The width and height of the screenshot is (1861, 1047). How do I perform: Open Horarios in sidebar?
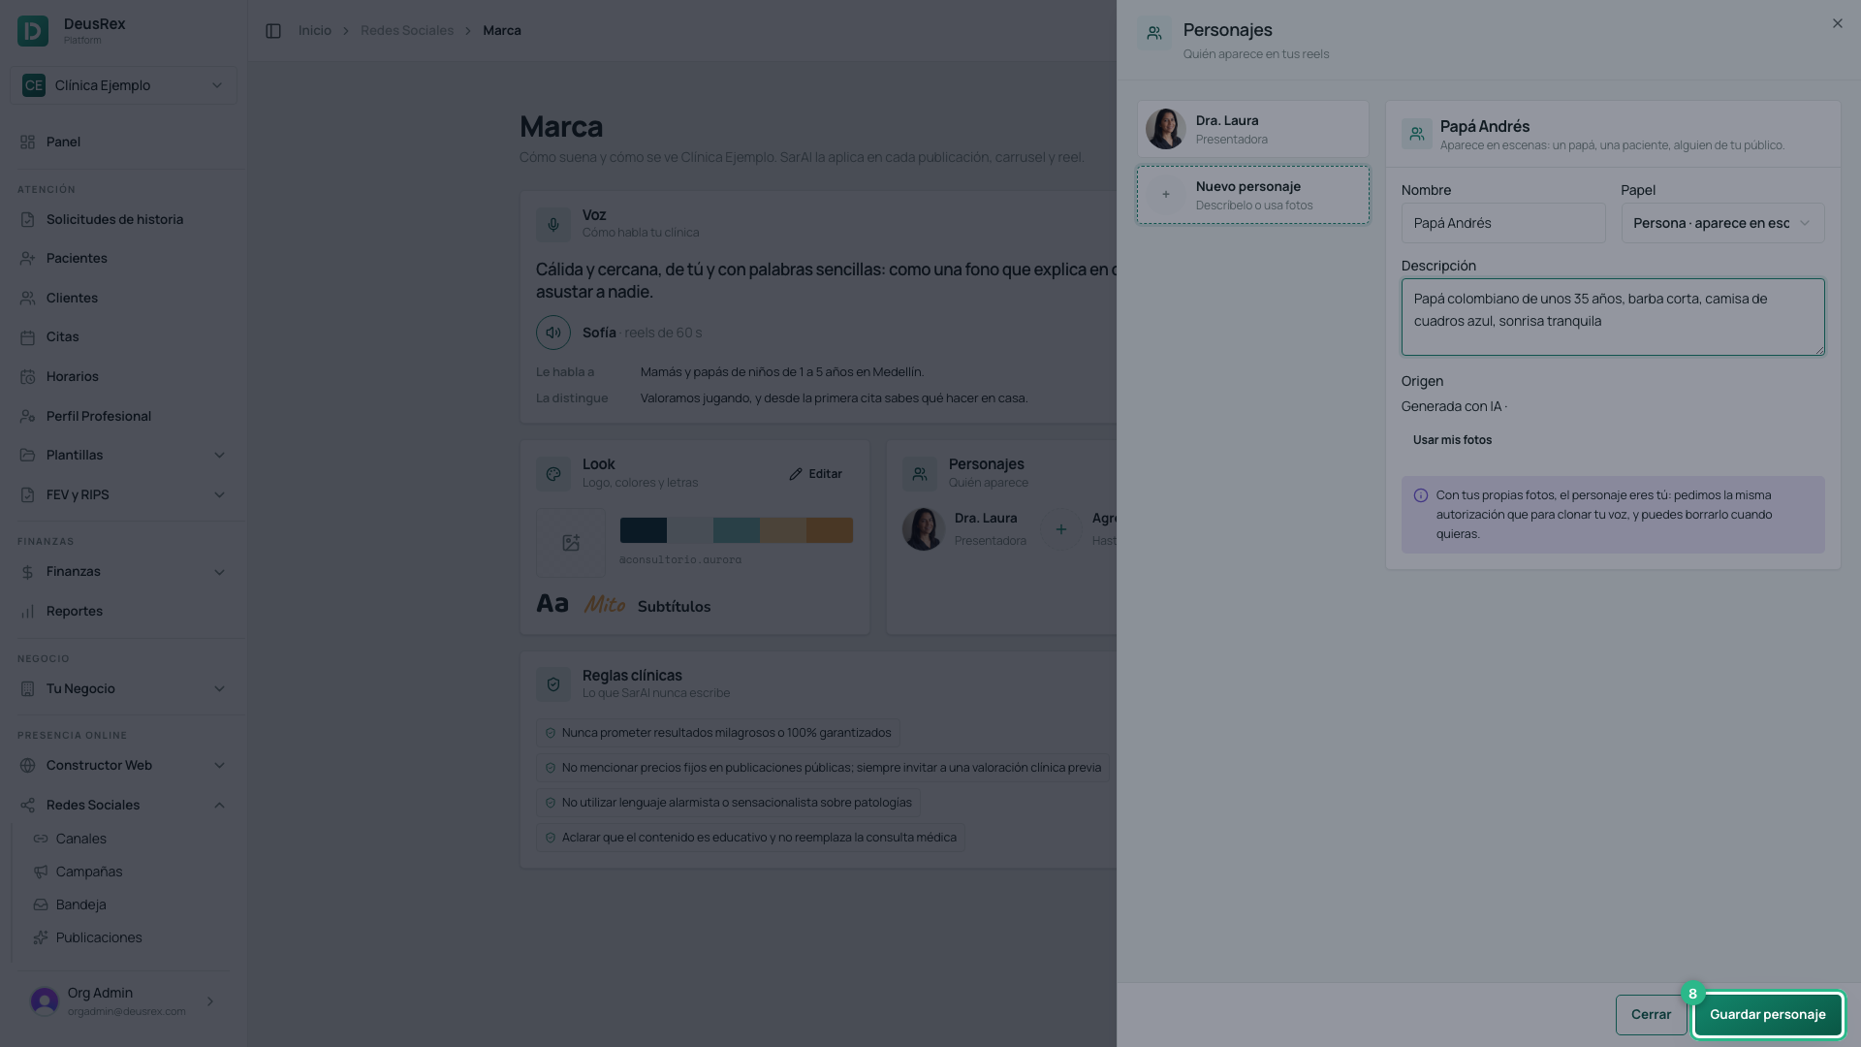click(x=123, y=376)
